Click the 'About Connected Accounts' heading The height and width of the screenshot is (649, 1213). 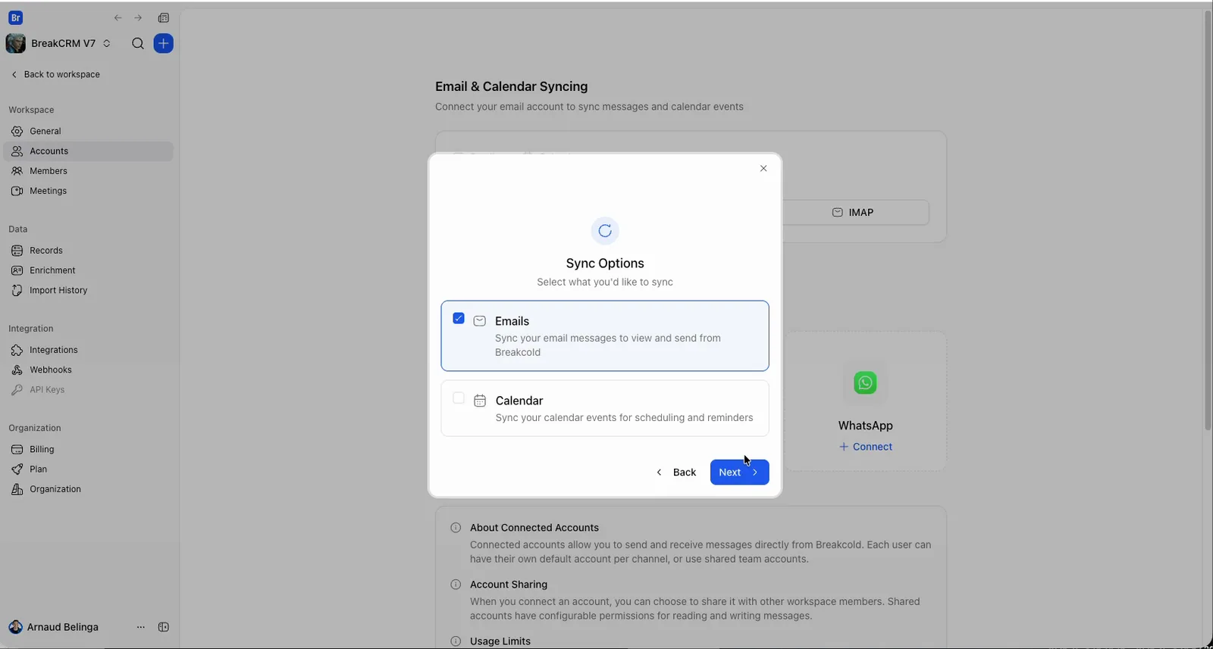click(x=534, y=528)
